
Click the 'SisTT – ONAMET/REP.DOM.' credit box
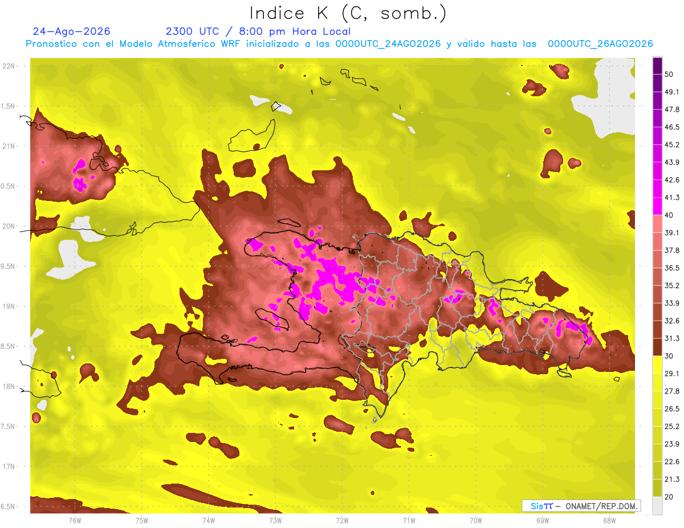pos(581,506)
